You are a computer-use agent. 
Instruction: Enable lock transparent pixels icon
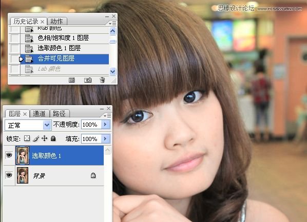pyautogui.click(x=27, y=138)
